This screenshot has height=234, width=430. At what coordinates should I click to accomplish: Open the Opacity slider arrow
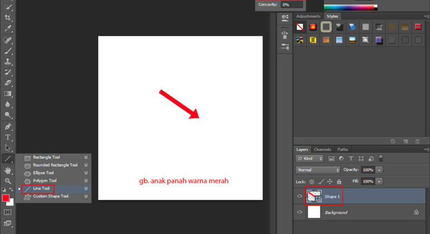379,170
